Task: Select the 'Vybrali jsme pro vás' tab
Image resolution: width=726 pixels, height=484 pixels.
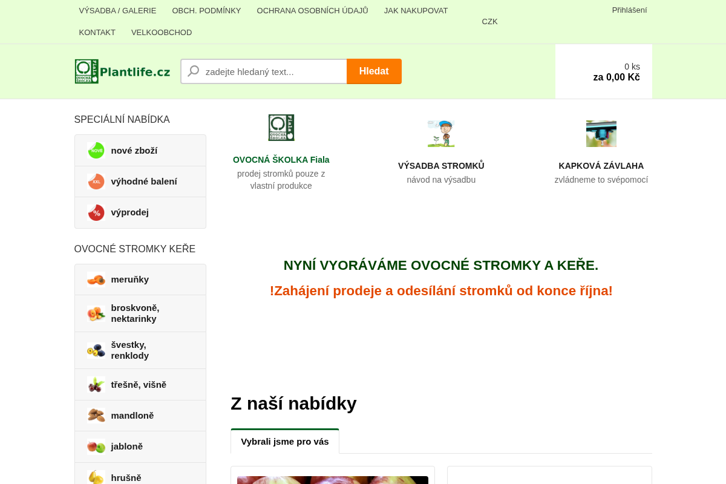Action: tap(285, 441)
